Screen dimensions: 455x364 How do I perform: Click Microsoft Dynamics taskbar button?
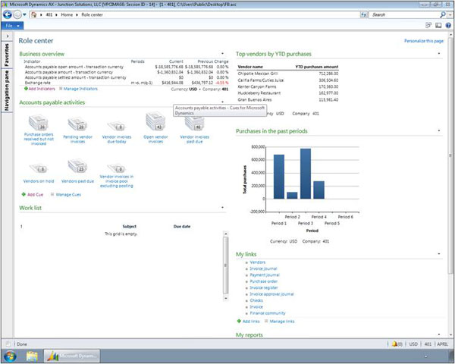(x=72, y=356)
